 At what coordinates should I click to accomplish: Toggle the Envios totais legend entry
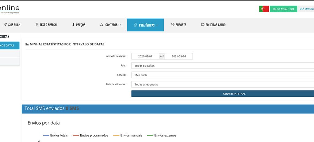[56, 135]
